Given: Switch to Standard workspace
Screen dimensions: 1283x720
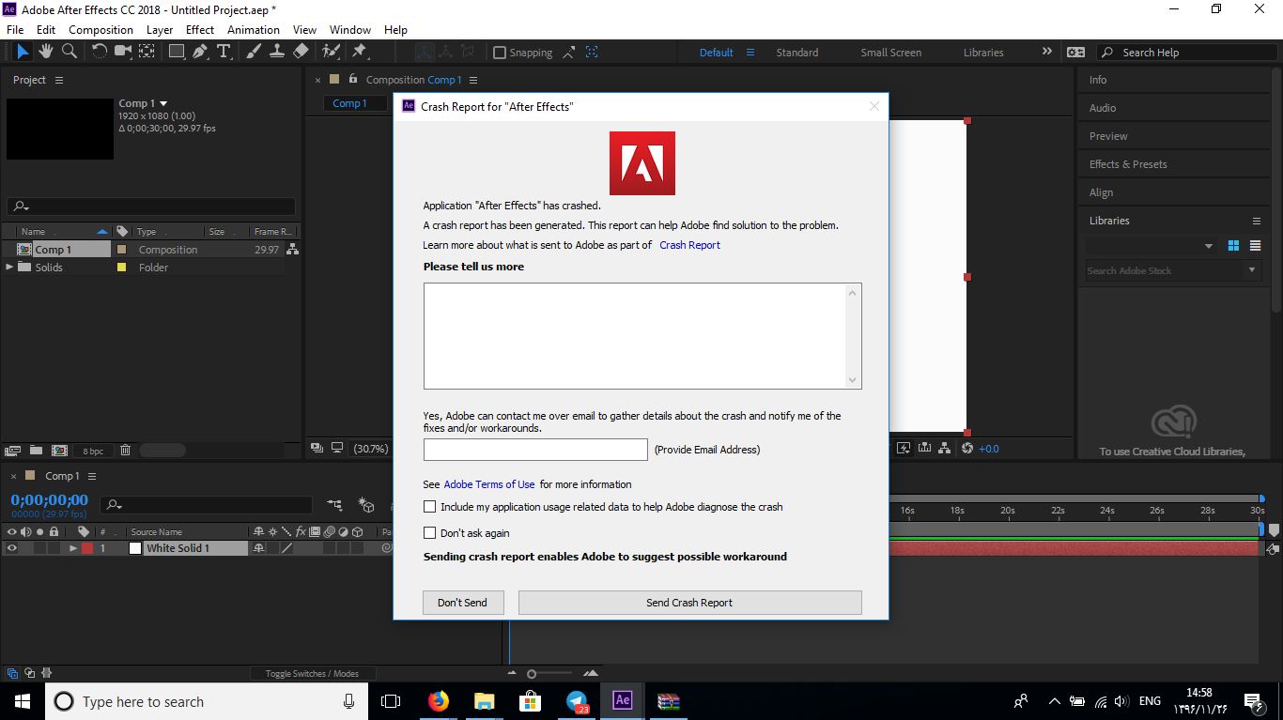Looking at the screenshot, I should tap(797, 53).
